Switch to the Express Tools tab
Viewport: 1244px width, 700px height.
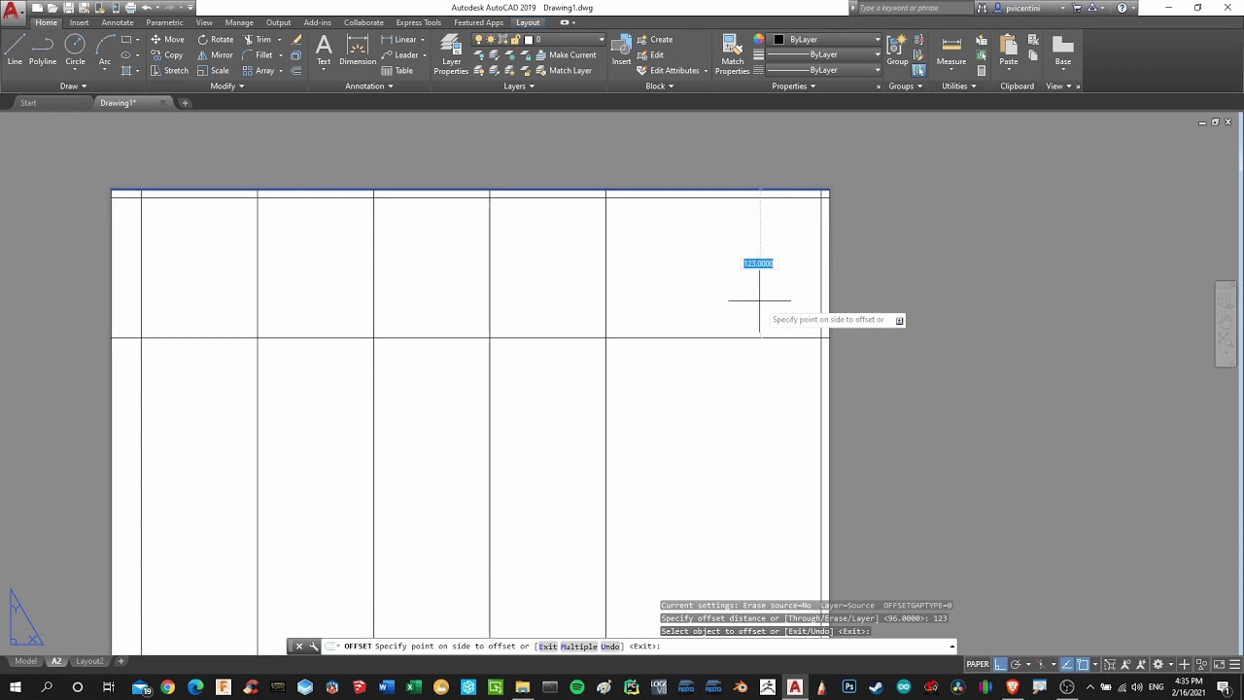point(418,22)
